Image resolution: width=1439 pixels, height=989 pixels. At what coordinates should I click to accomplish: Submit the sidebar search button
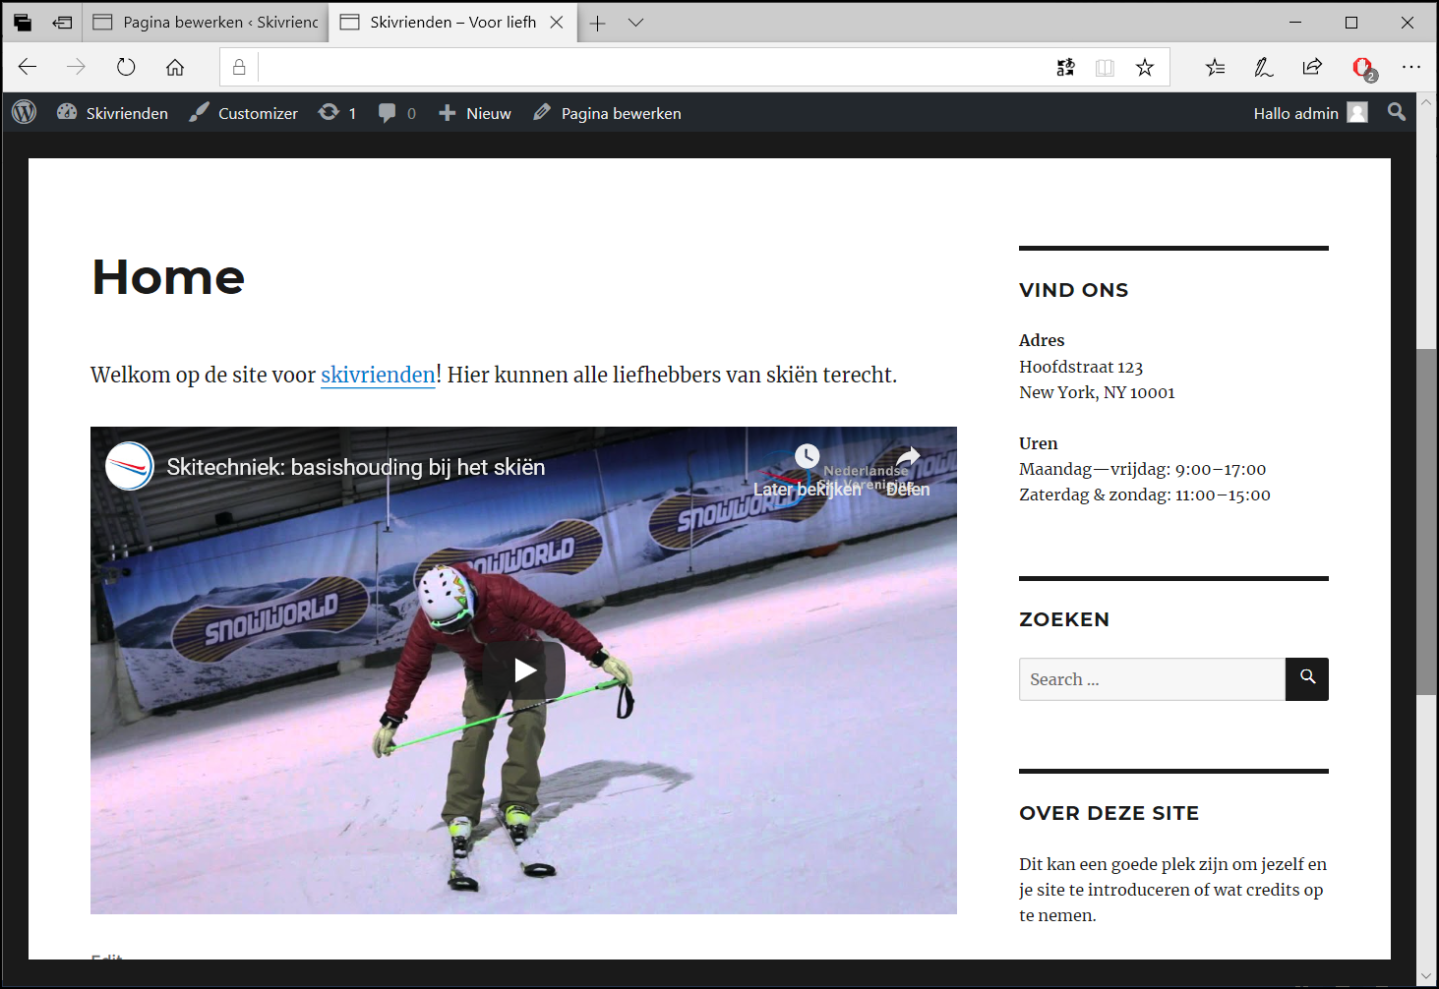point(1307,679)
